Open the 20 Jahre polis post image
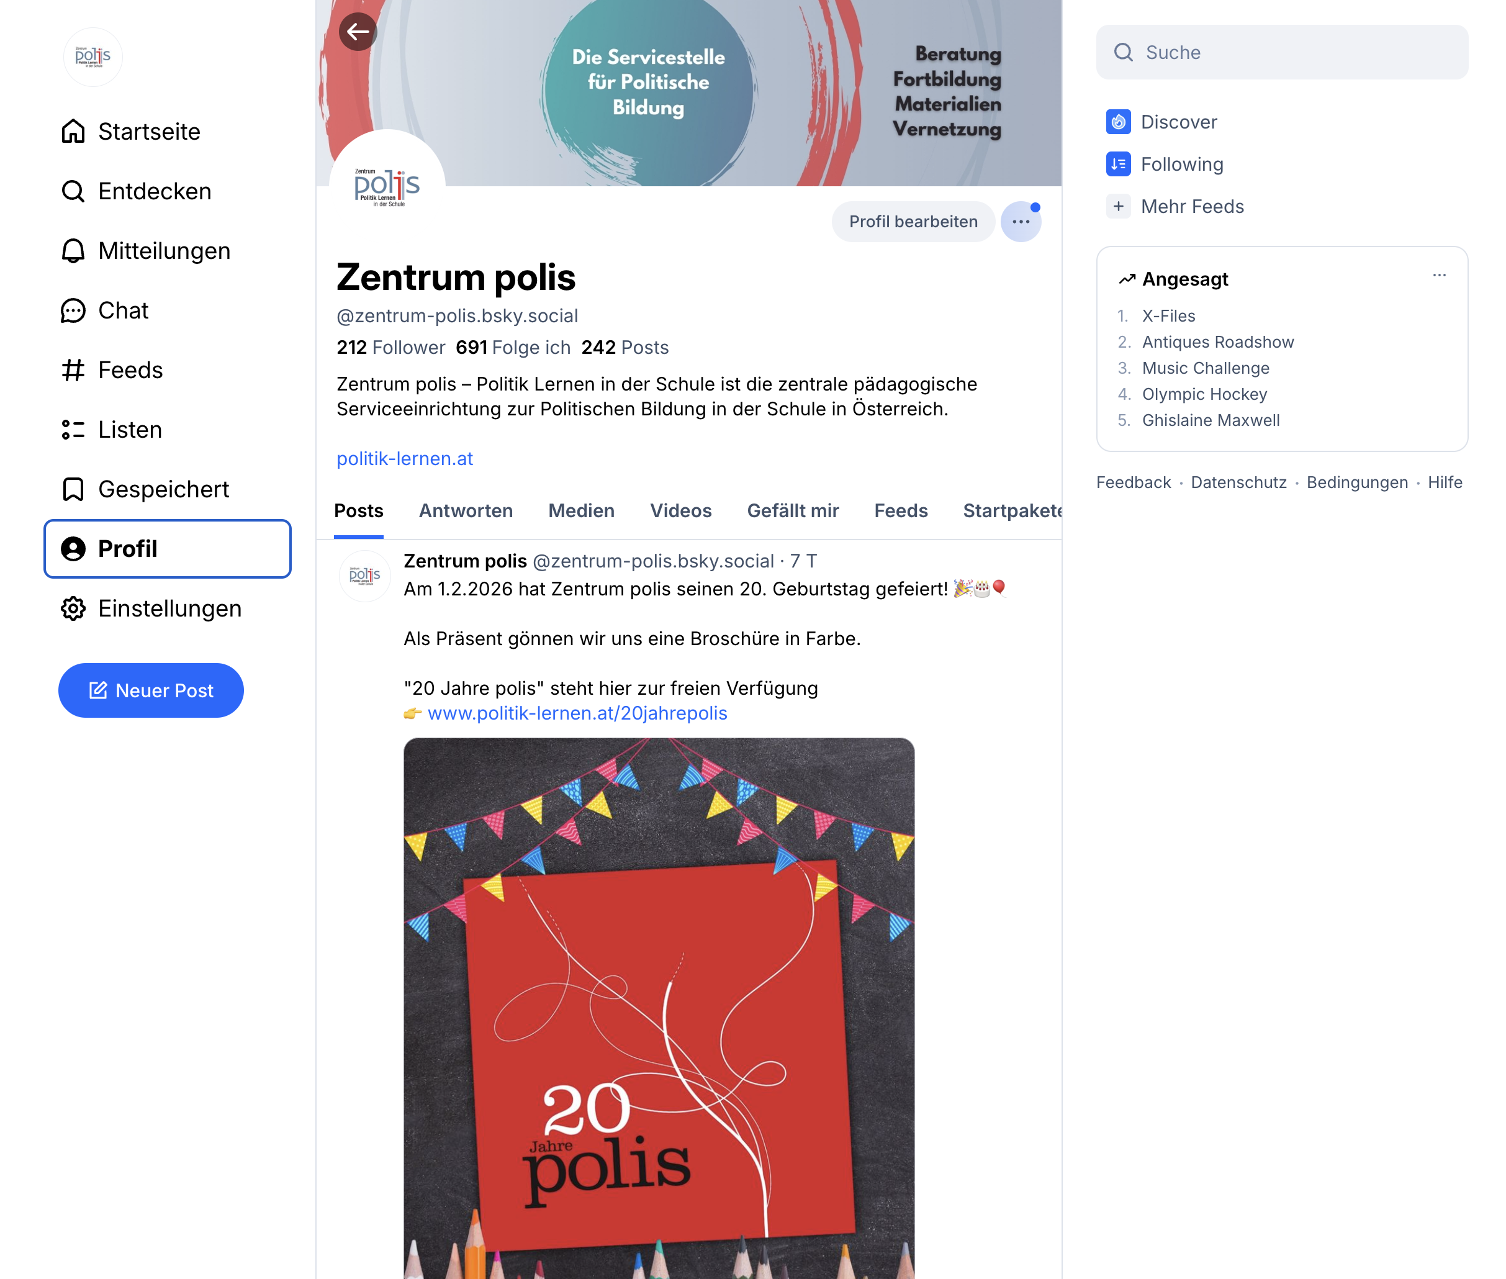The width and height of the screenshot is (1506, 1279). 659,1008
